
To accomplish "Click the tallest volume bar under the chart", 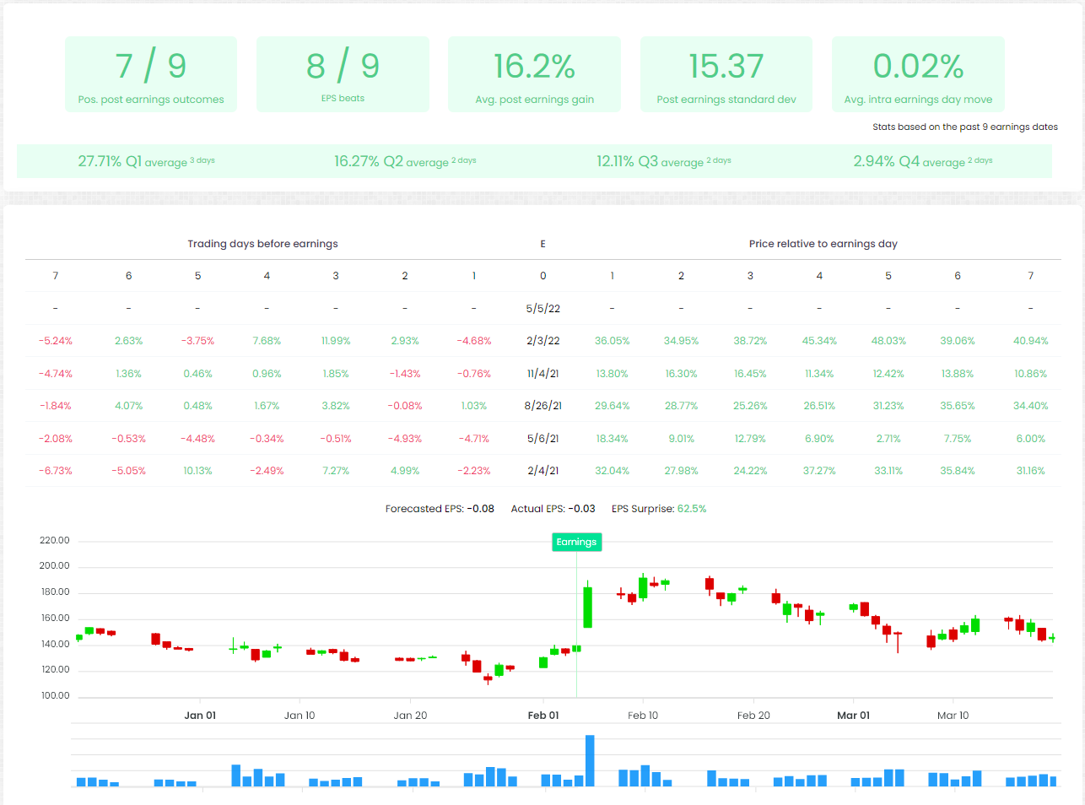I will click(590, 760).
